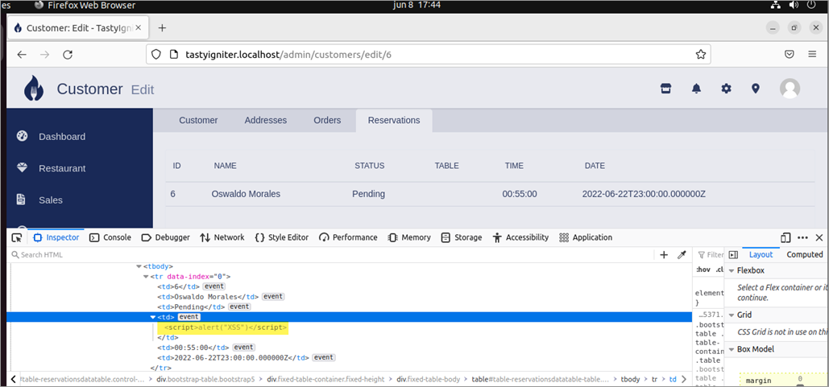
Task: Collapse the tr data-index node
Action: tap(146, 277)
